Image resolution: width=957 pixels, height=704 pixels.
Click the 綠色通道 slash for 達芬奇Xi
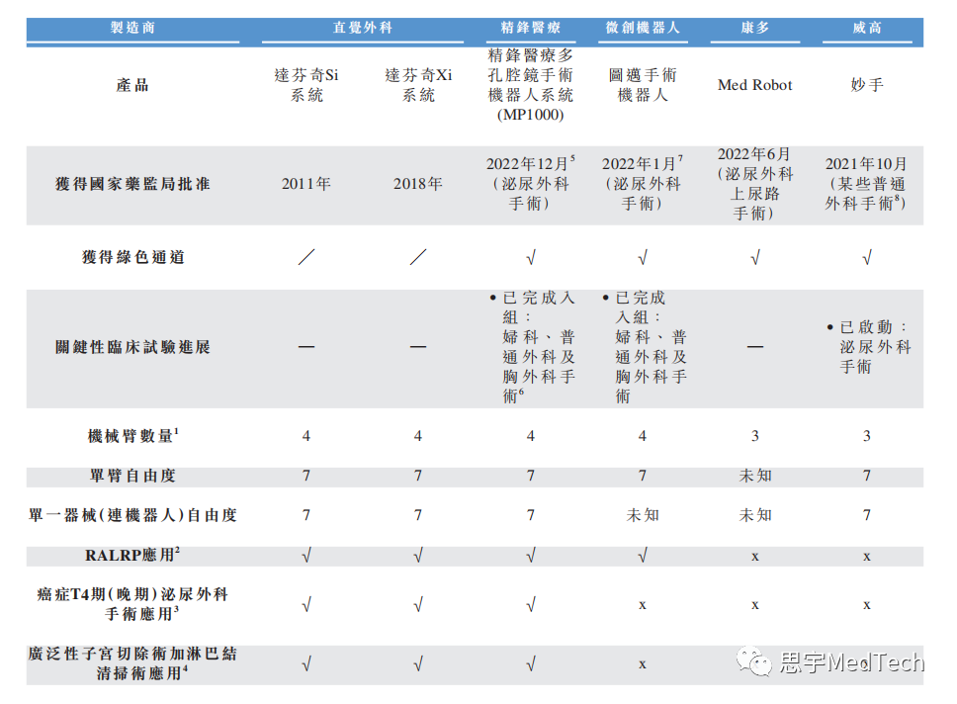coord(418,258)
